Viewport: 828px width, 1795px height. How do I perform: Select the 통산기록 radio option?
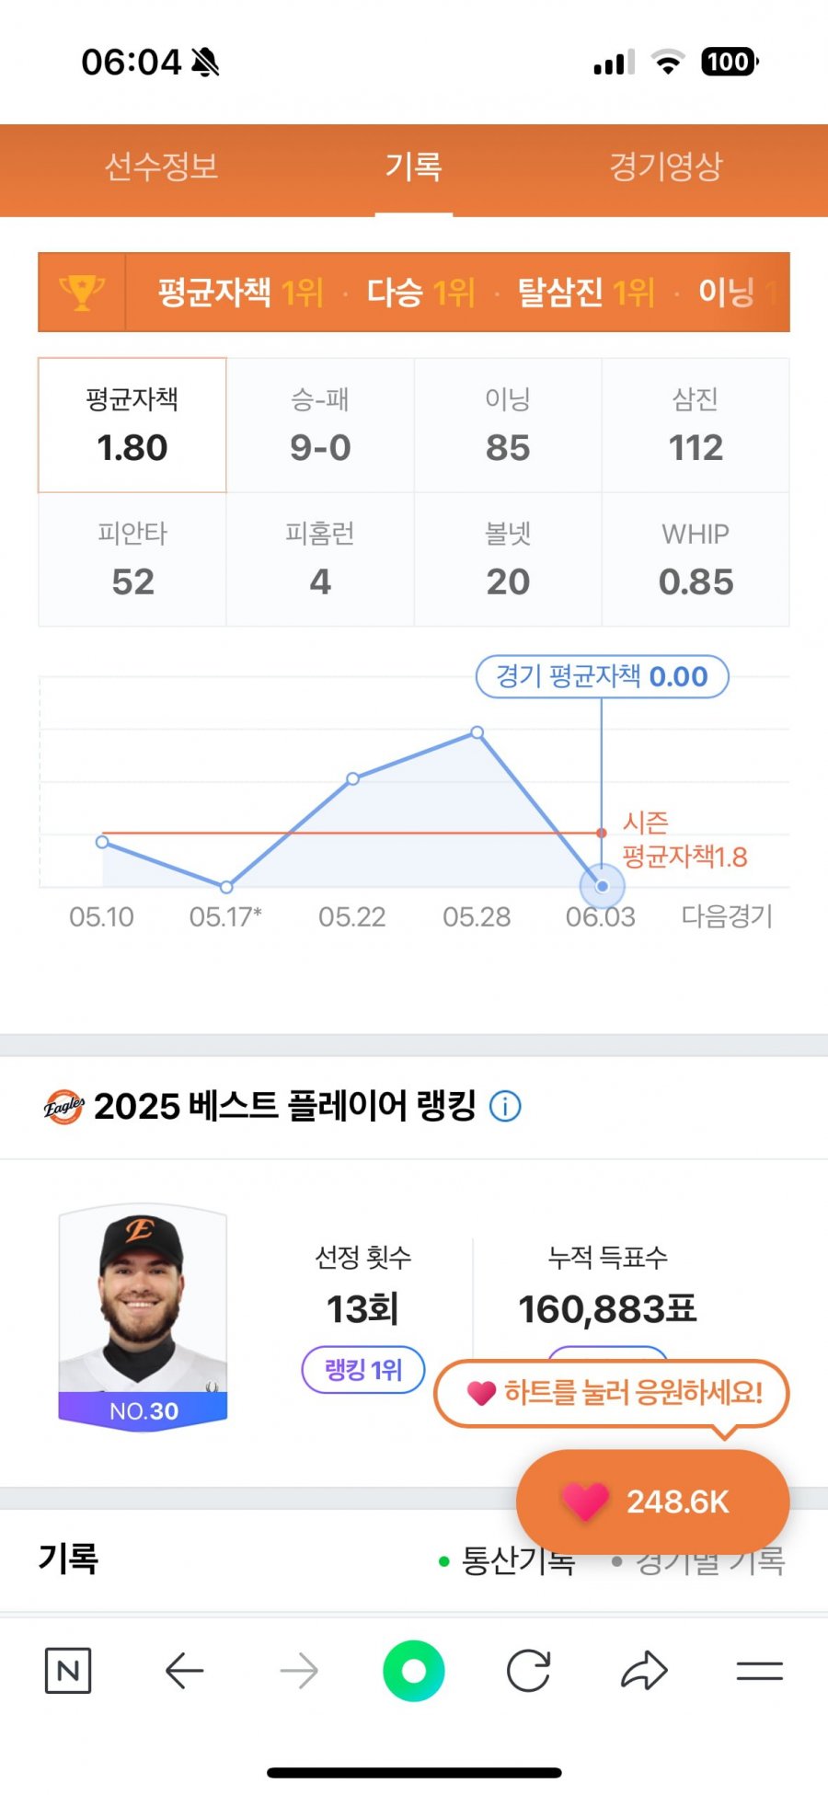(507, 1560)
